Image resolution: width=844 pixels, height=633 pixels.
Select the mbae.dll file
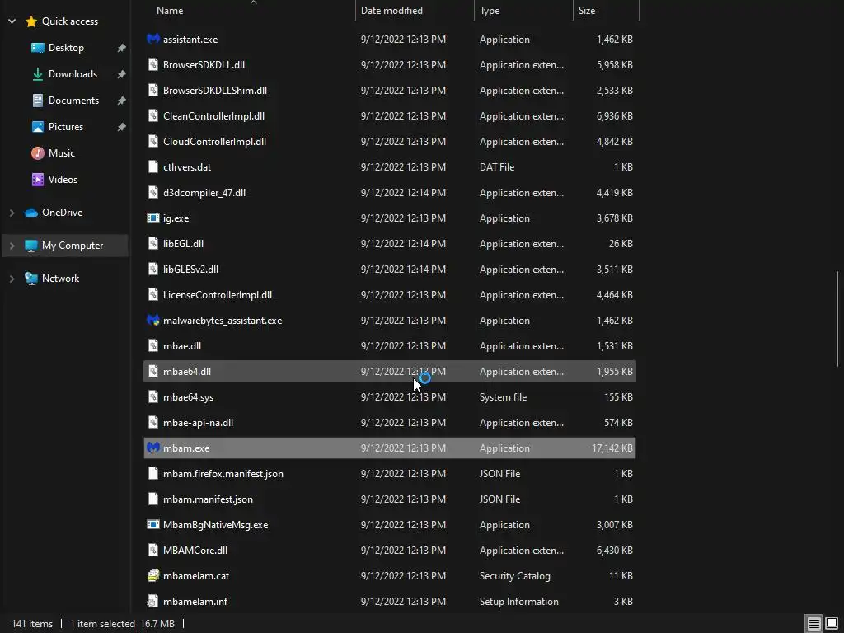[x=390, y=346]
